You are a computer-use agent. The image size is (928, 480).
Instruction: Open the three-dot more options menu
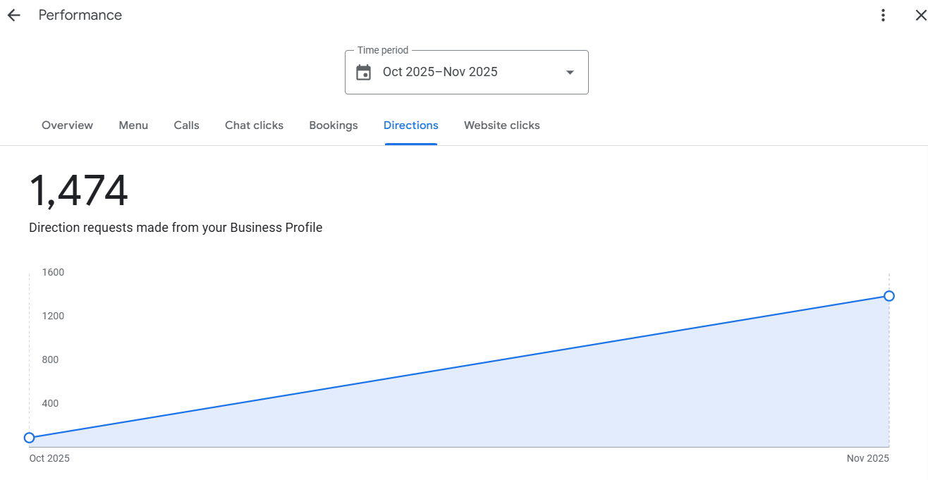[x=883, y=16]
